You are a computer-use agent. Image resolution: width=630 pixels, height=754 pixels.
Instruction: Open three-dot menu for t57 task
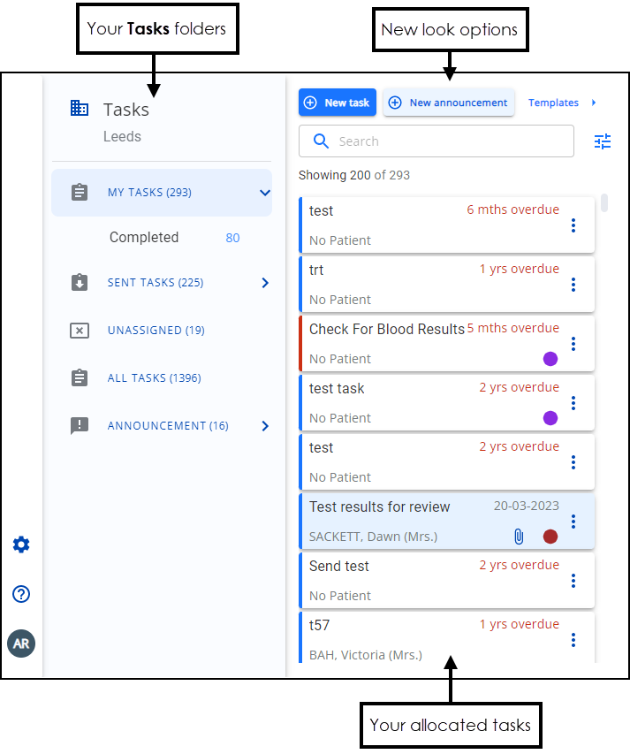[573, 640]
